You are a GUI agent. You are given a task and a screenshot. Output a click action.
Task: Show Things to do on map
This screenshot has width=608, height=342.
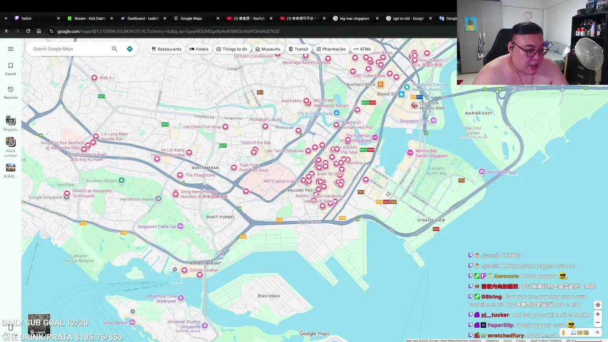232,49
